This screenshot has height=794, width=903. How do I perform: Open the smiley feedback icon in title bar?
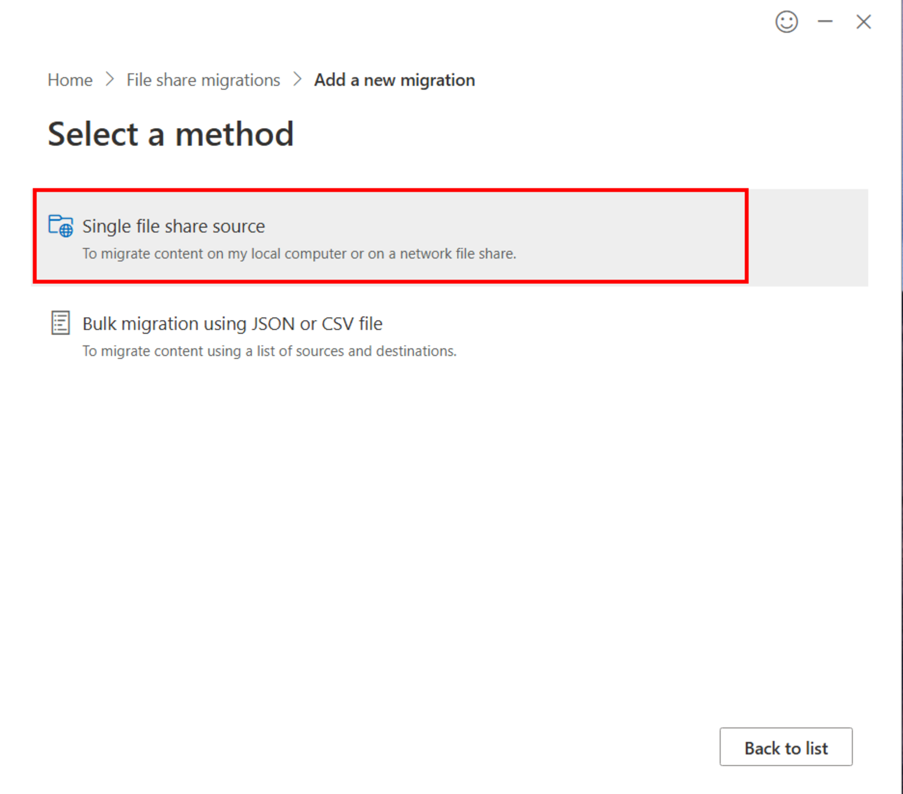click(x=787, y=21)
